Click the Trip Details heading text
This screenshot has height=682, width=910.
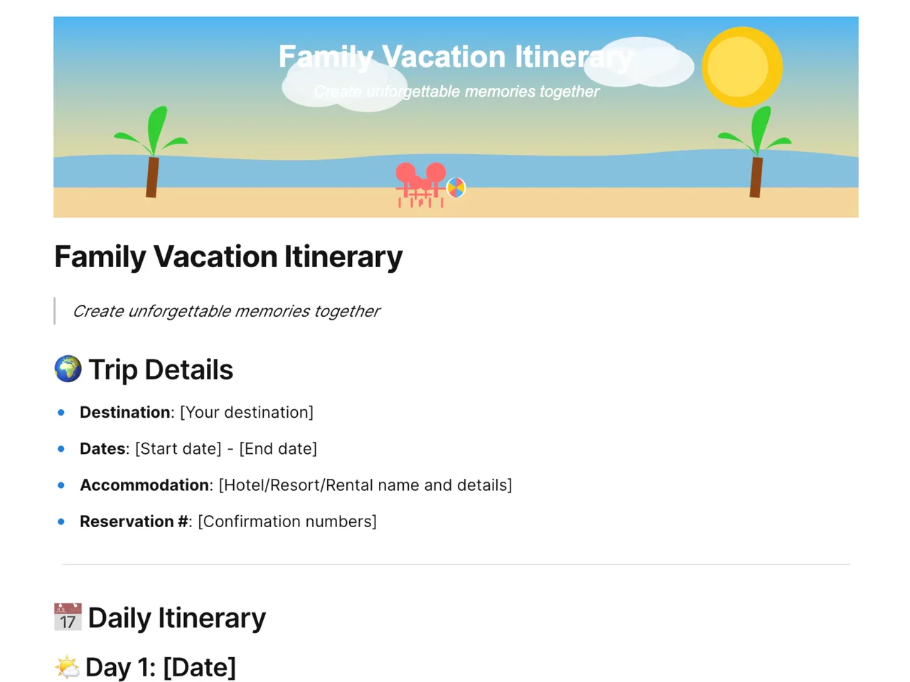point(161,369)
